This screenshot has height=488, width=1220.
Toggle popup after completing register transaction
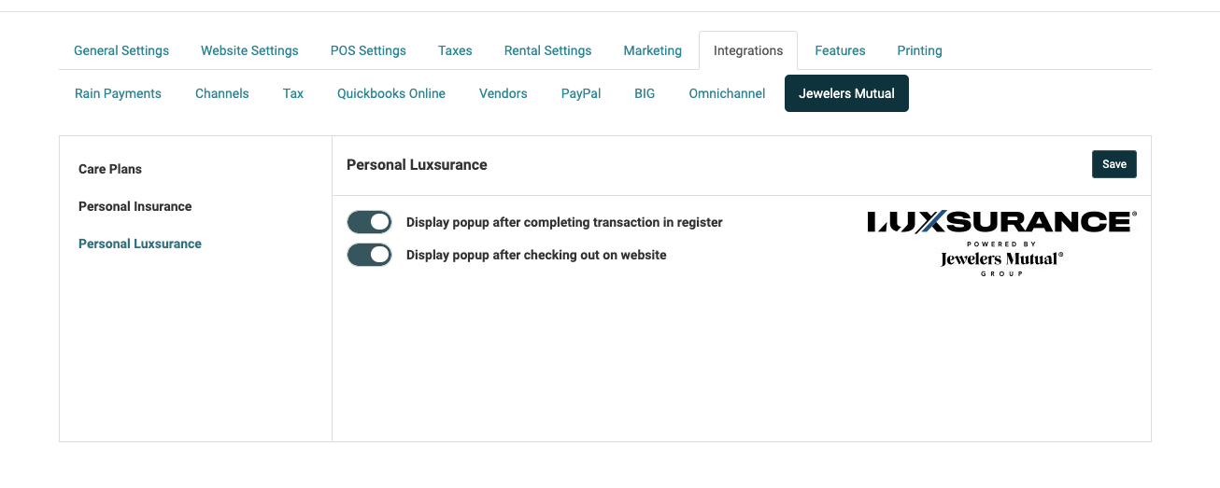click(369, 222)
